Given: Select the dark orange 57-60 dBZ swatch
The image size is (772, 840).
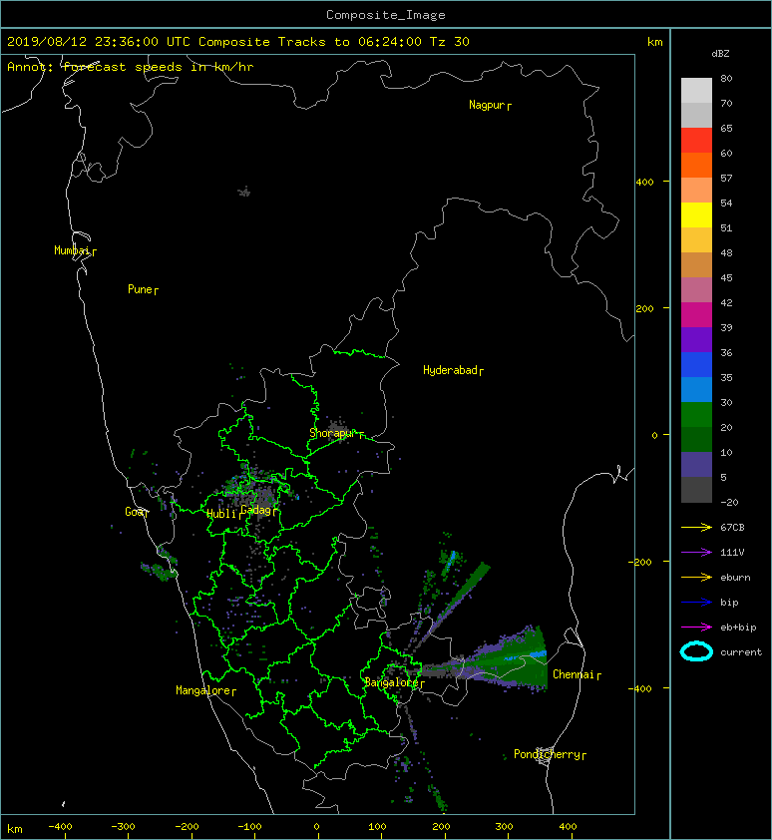Looking at the screenshot, I should pos(696,165).
